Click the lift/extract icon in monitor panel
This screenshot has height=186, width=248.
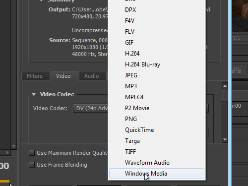click(x=237, y=70)
